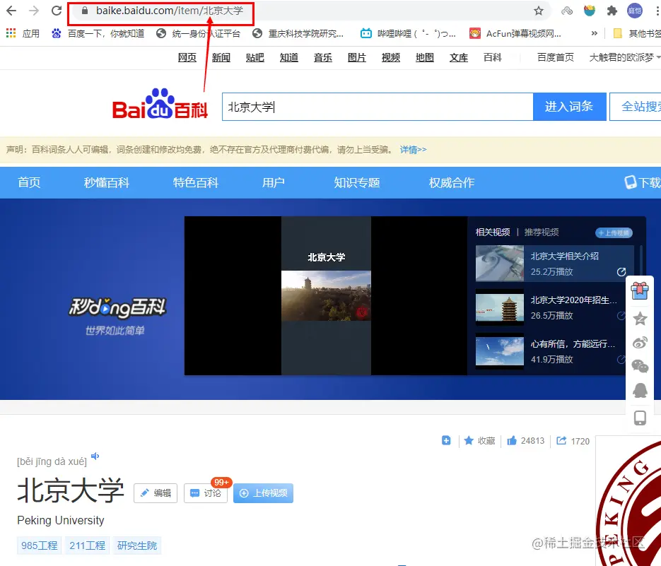Click the 视频 navigation link
661x566 pixels.
pyautogui.click(x=391, y=57)
